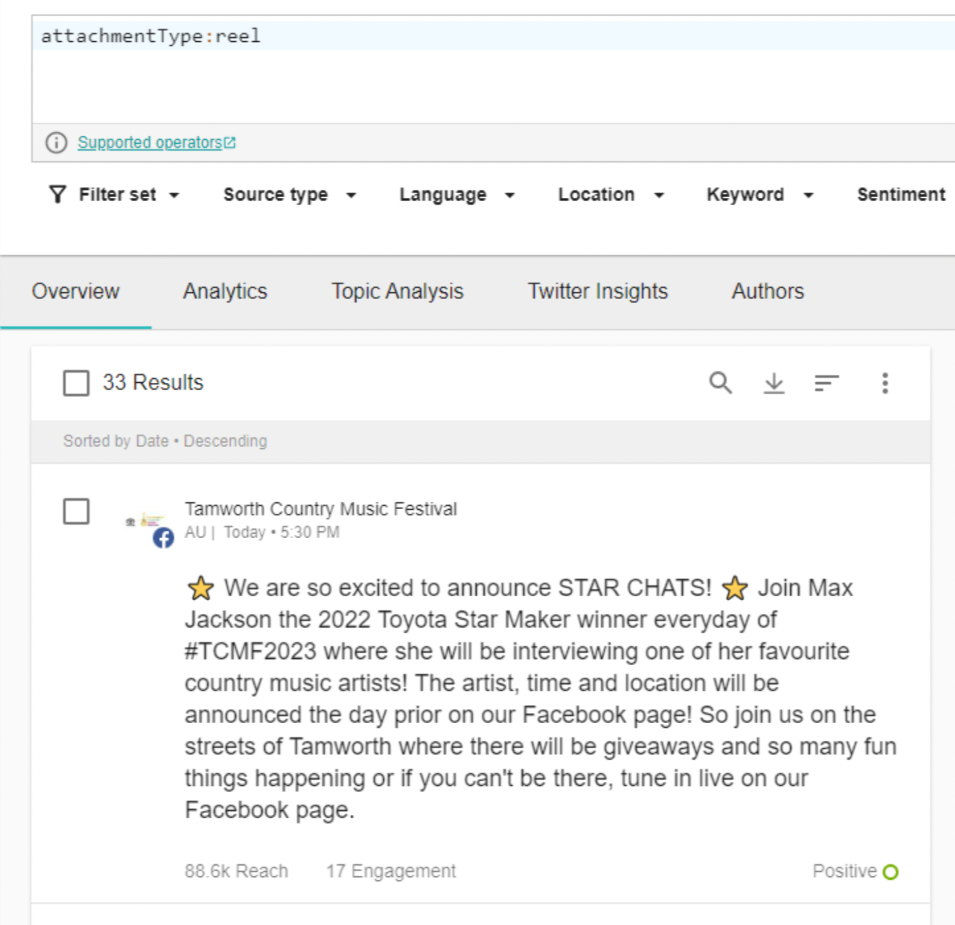955x925 pixels.
Task: Click the info icon beside Supported operators
Action: (56, 142)
